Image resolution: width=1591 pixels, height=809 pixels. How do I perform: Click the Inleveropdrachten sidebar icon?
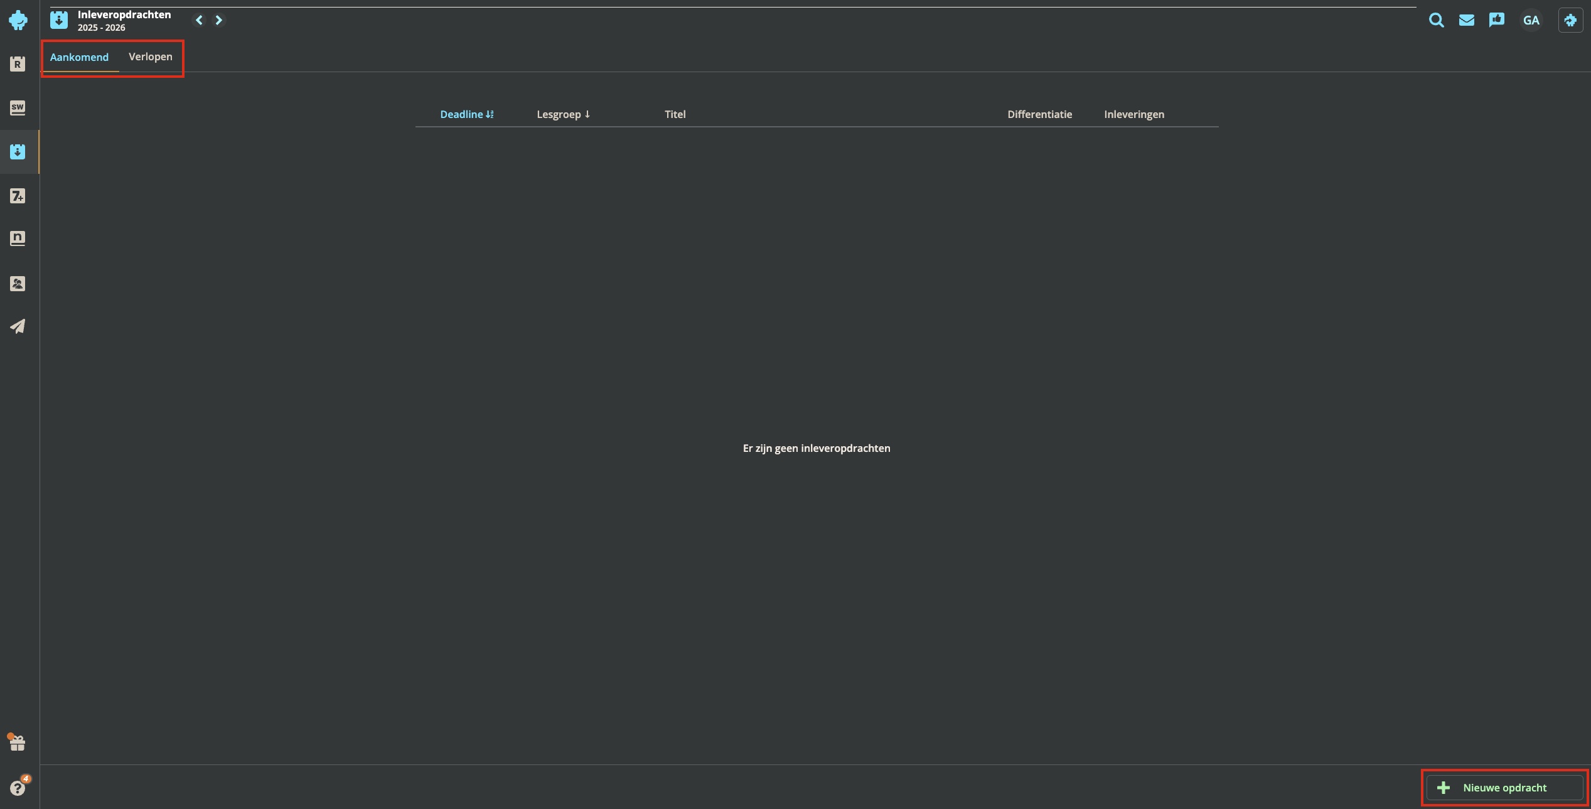point(18,151)
